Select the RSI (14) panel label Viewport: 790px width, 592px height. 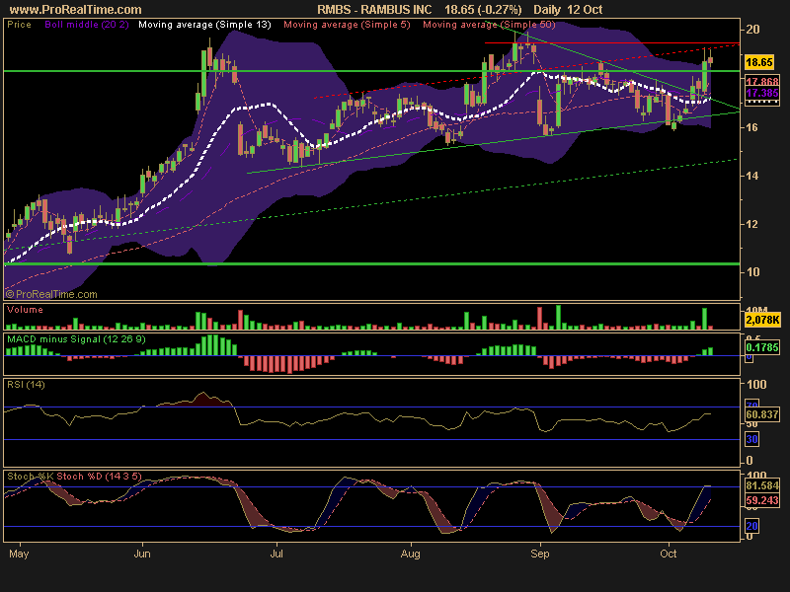[x=26, y=385]
